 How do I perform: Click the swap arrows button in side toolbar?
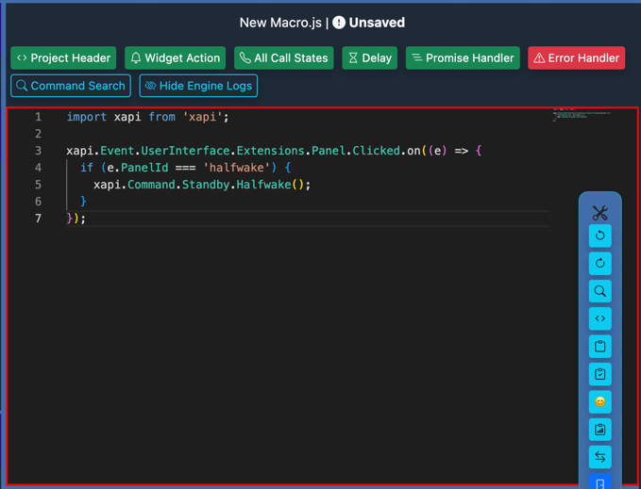599,457
